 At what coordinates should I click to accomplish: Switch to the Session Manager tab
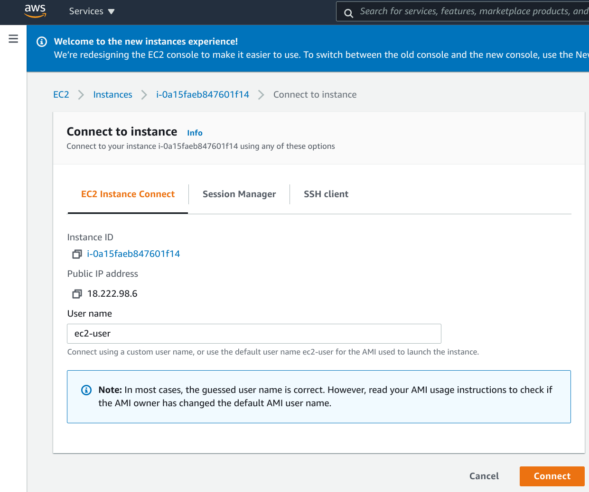pos(239,194)
